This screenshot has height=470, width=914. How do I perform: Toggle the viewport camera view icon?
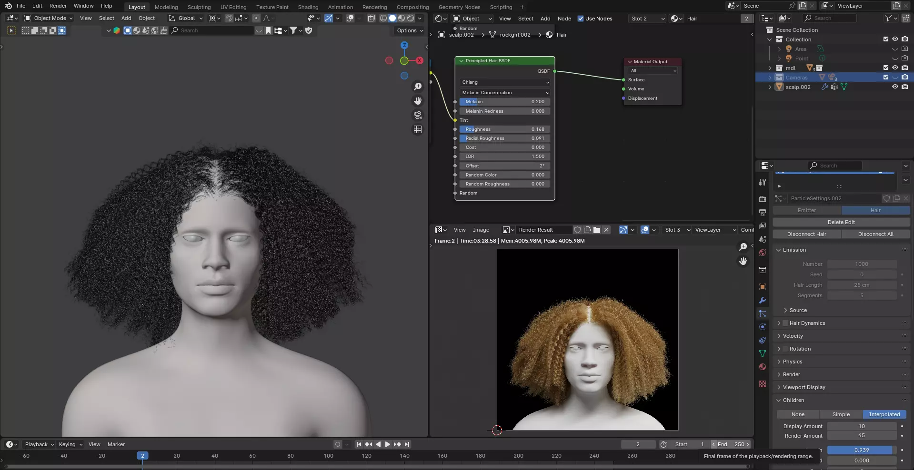[418, 115]
